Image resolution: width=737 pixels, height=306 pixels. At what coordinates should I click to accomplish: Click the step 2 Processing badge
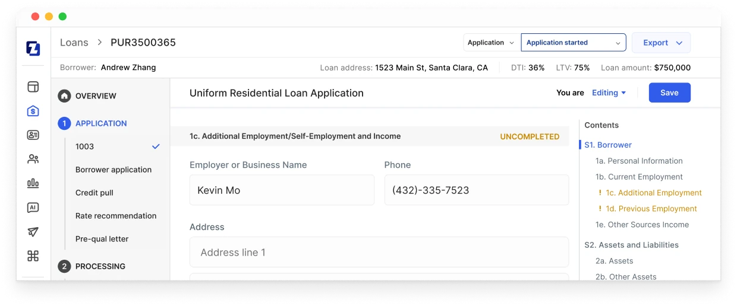pyautogui.click(x=64, y=266)
